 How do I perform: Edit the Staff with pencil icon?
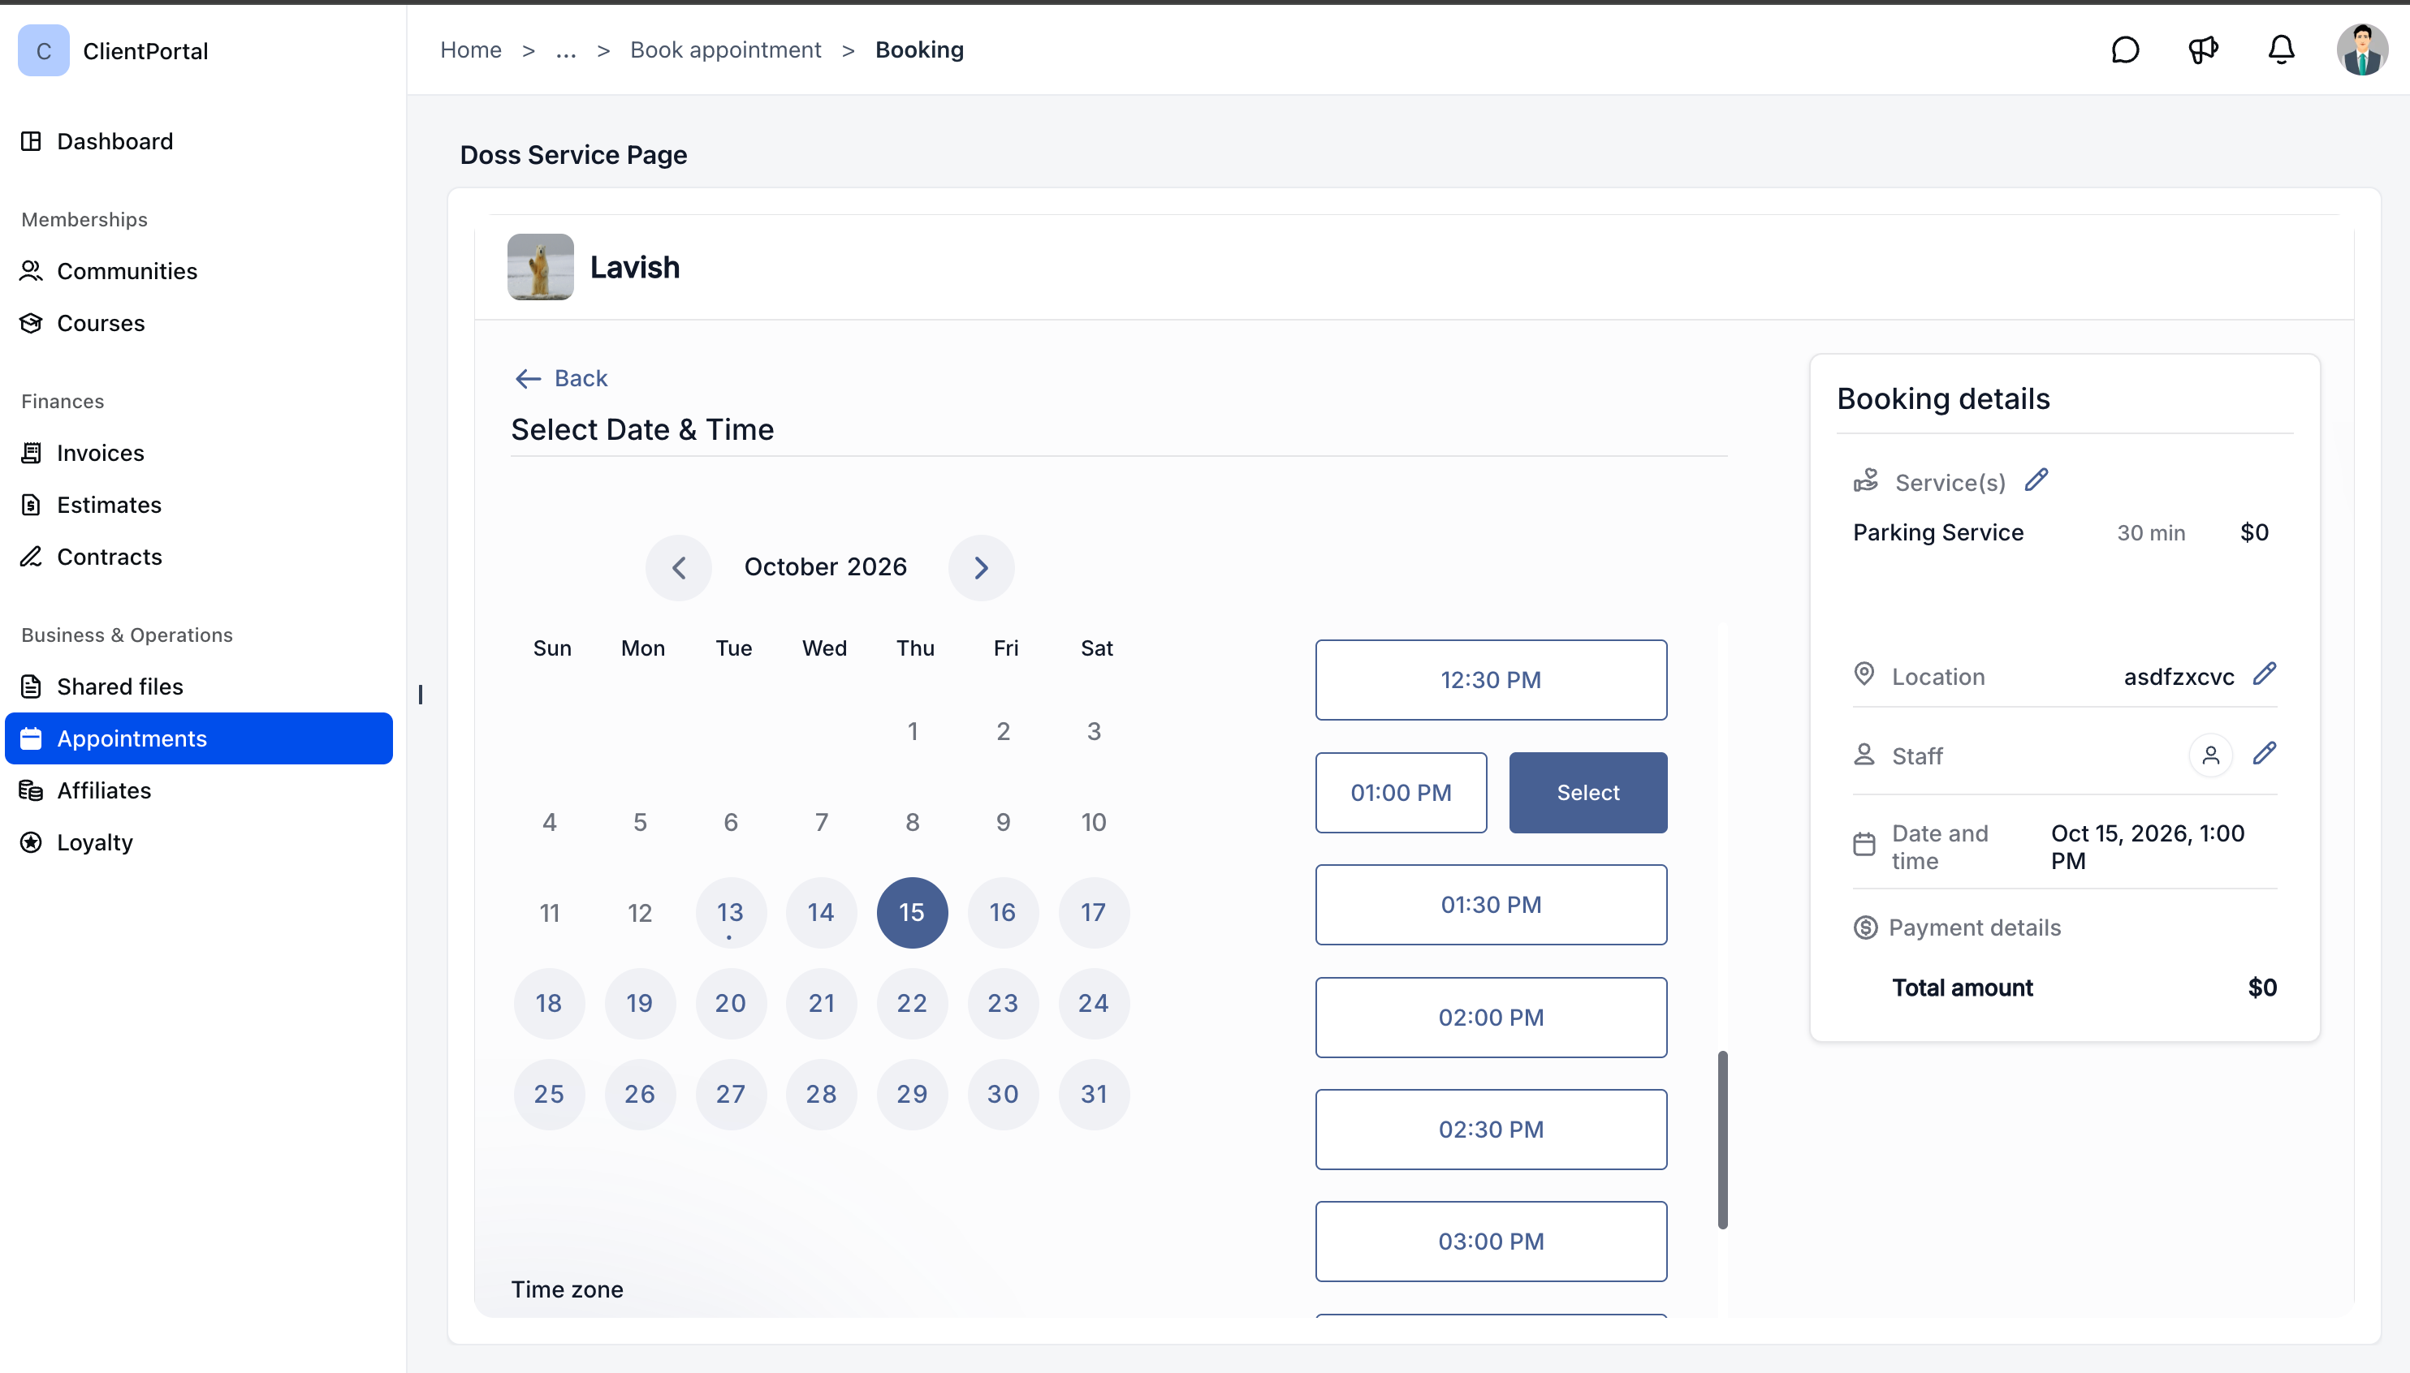[2265, 754]
